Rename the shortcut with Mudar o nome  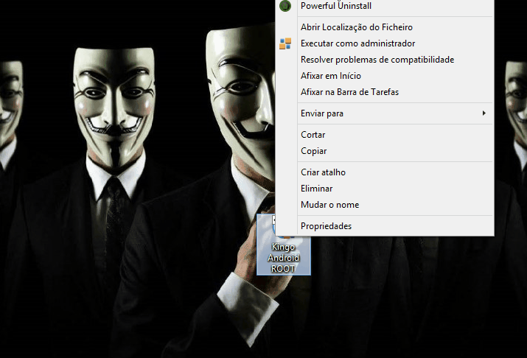tap(329, 205)
